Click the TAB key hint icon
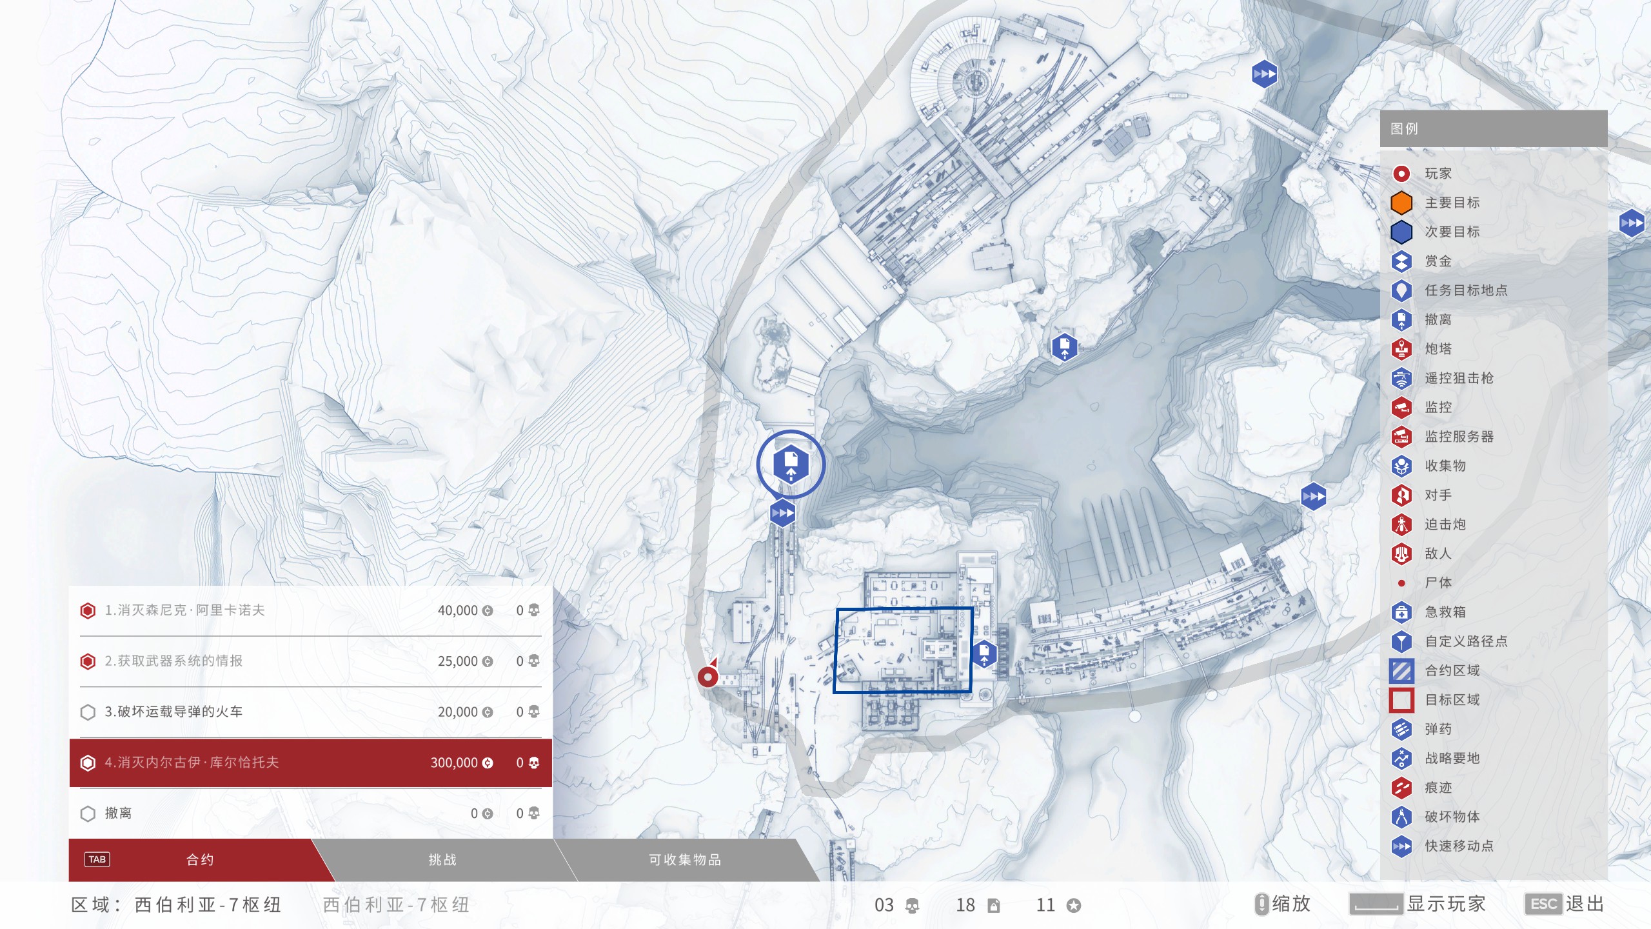Screen dimensions: 1651x929 click(97, 859)
